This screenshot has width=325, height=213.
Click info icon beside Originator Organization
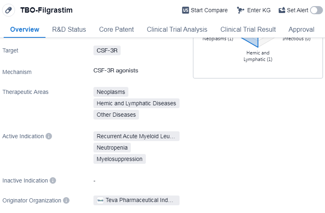(x=66, y=200)
